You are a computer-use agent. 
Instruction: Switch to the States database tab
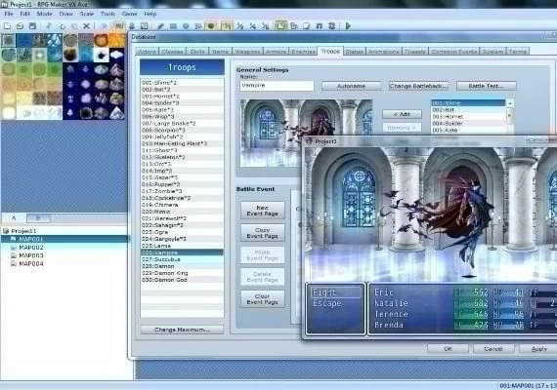pyautogui.click(x=354, y=52)
